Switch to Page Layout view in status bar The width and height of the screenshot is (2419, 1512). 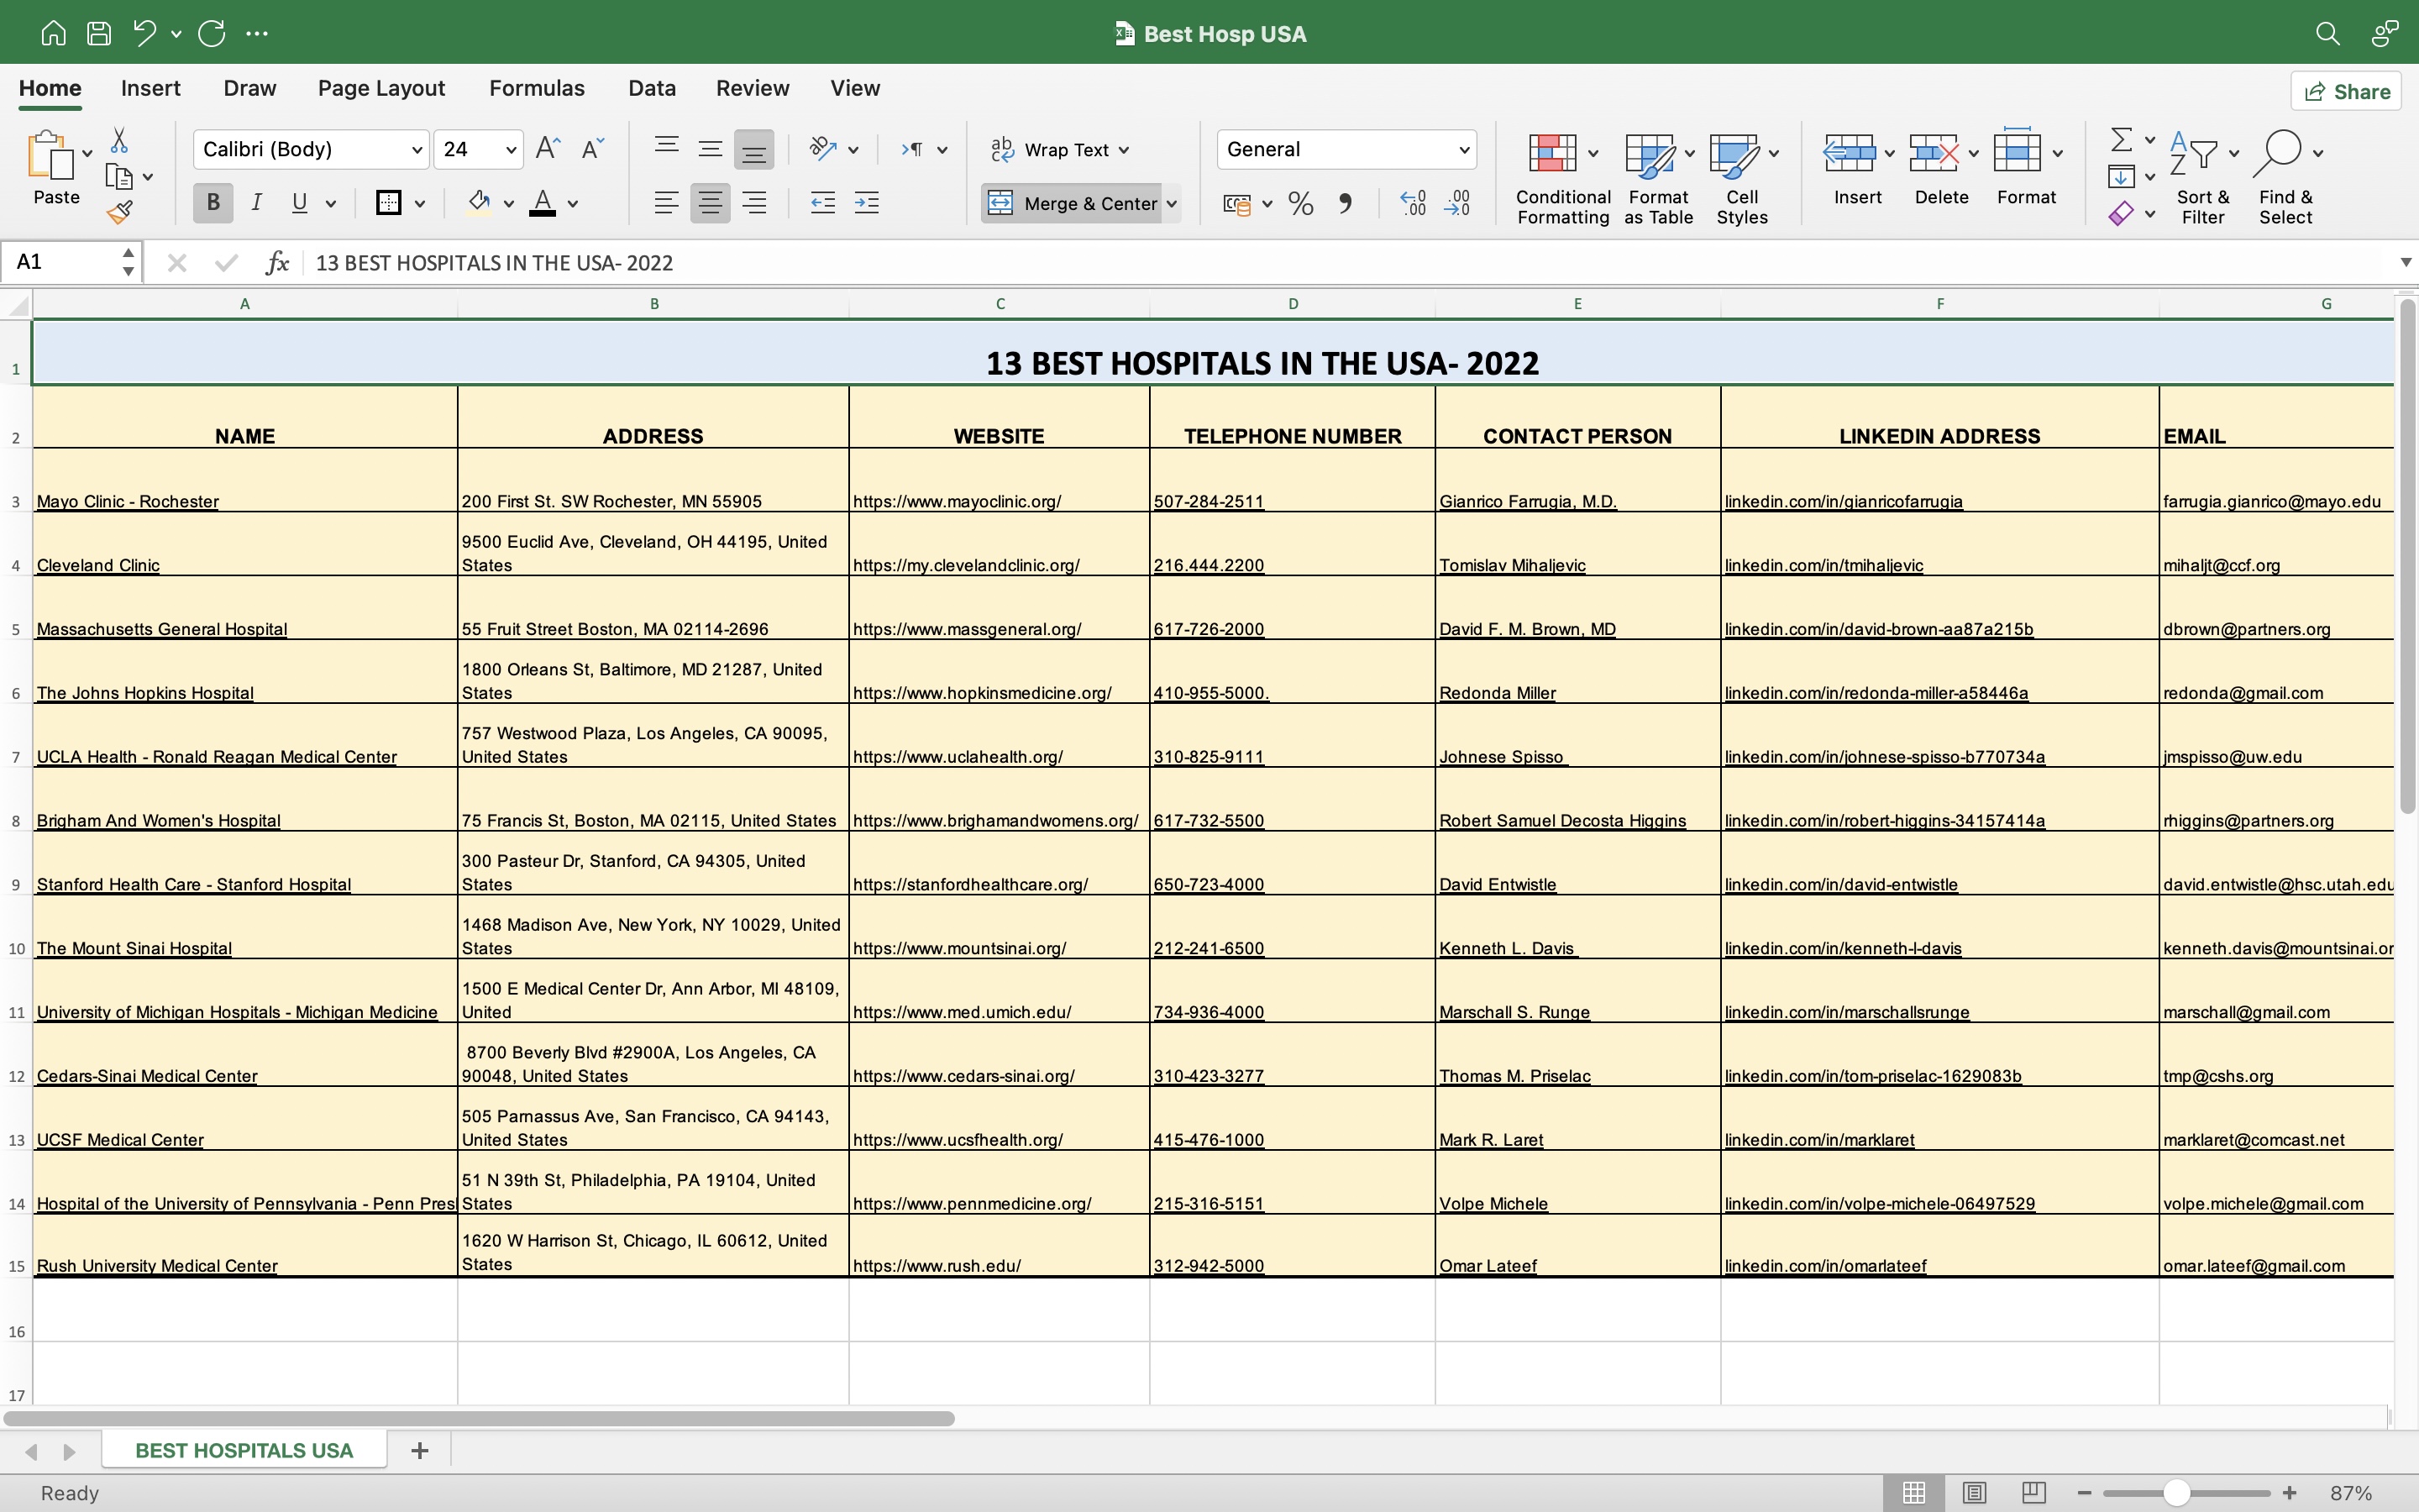(x=1974, y=1492)
